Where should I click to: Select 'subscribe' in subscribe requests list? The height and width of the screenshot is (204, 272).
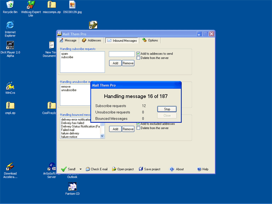tap(67, 57)
